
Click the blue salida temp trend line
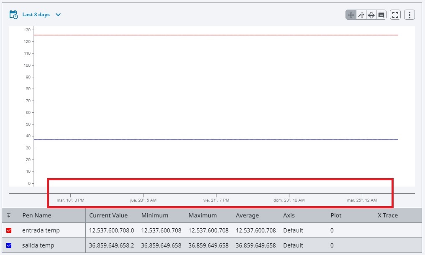coord(216,139)
